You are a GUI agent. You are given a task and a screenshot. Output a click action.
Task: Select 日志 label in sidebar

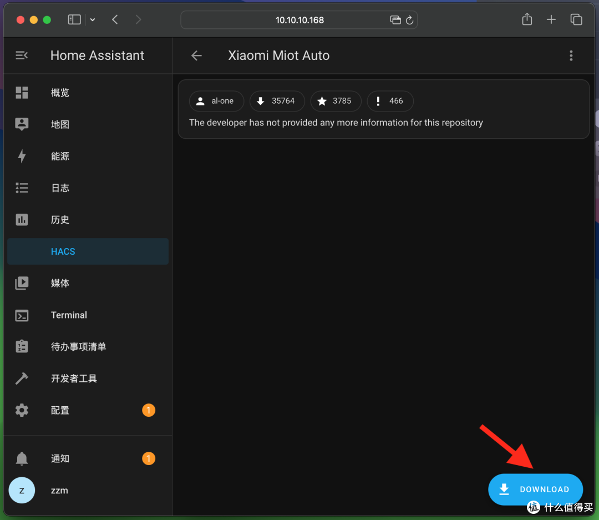[x=60, y=188]
